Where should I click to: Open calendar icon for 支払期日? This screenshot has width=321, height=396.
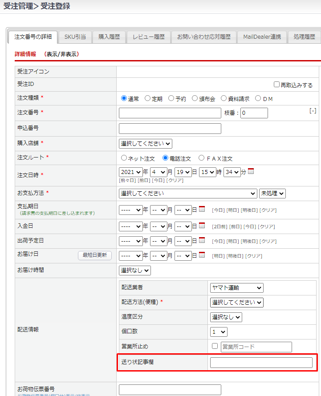tap(202, 209)
